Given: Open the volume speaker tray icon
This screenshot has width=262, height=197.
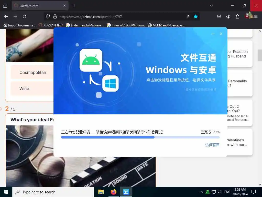Looking at the screenshot, I should pos(220,192).
